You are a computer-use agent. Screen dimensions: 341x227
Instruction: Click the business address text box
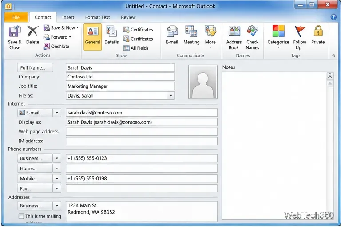click(142, 211)
